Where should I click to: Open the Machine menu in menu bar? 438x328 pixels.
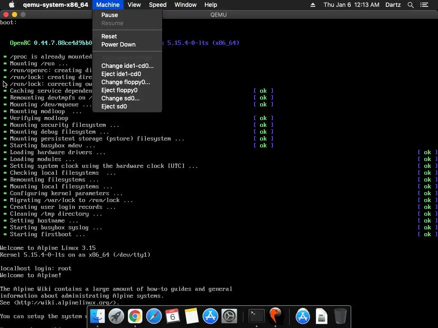(x=108, y=5)
